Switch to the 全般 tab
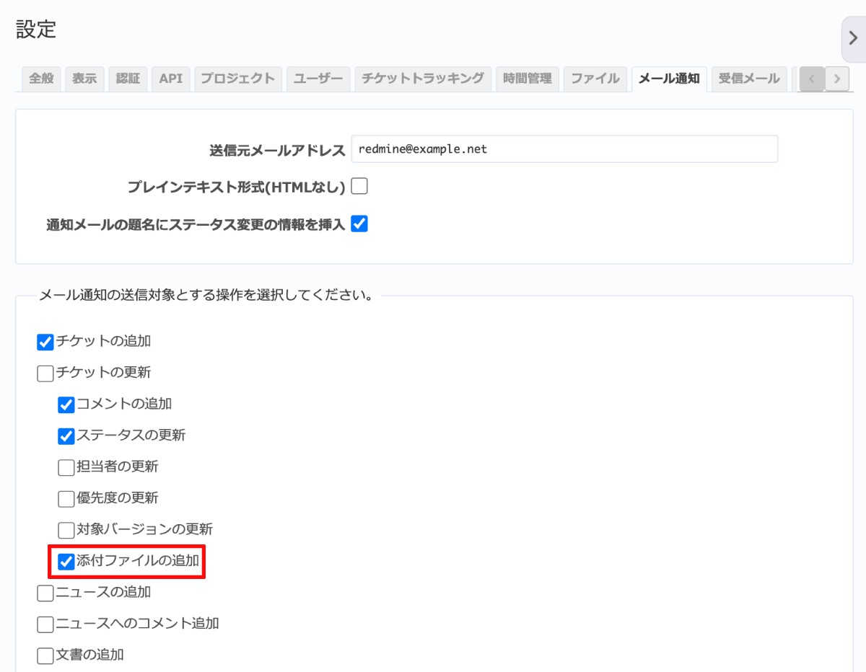This screenshot has width=866, height=672. pos(42,79)
